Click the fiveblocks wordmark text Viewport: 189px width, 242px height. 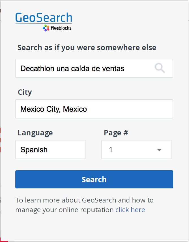coord(61,28)
